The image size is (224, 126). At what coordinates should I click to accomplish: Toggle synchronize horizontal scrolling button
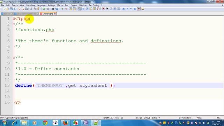pyautogui.click(x=74, y=9)
